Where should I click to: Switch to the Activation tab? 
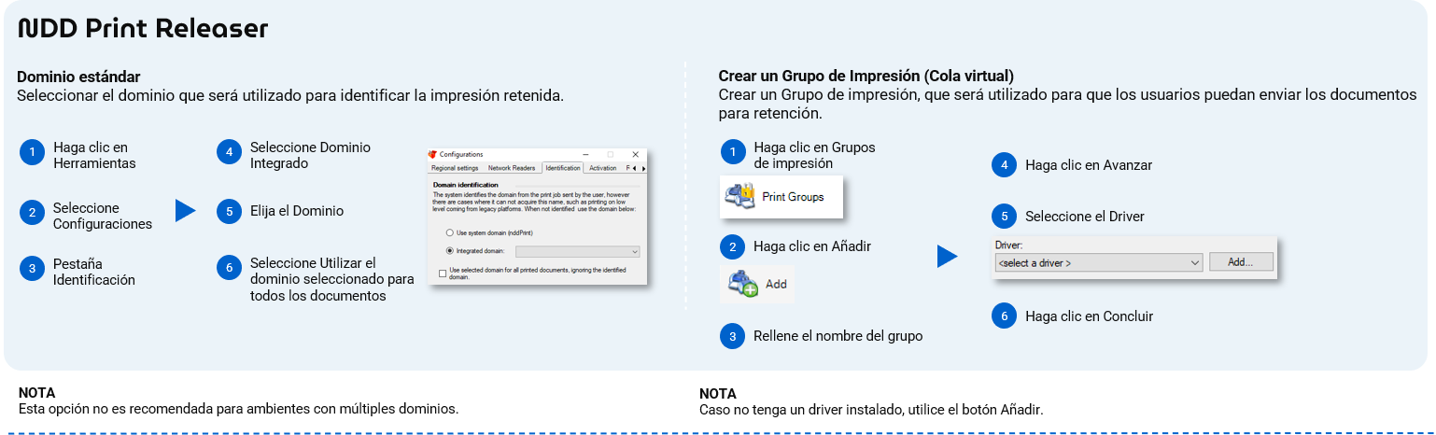tap(603, 168)
